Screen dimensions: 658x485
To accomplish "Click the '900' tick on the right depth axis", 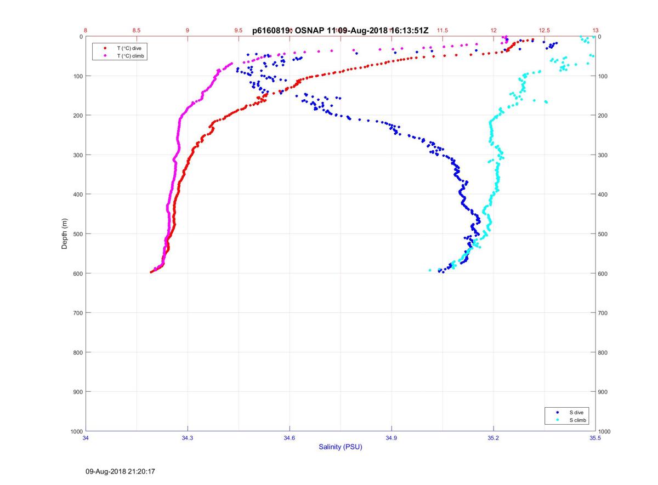I will [603, 392].
